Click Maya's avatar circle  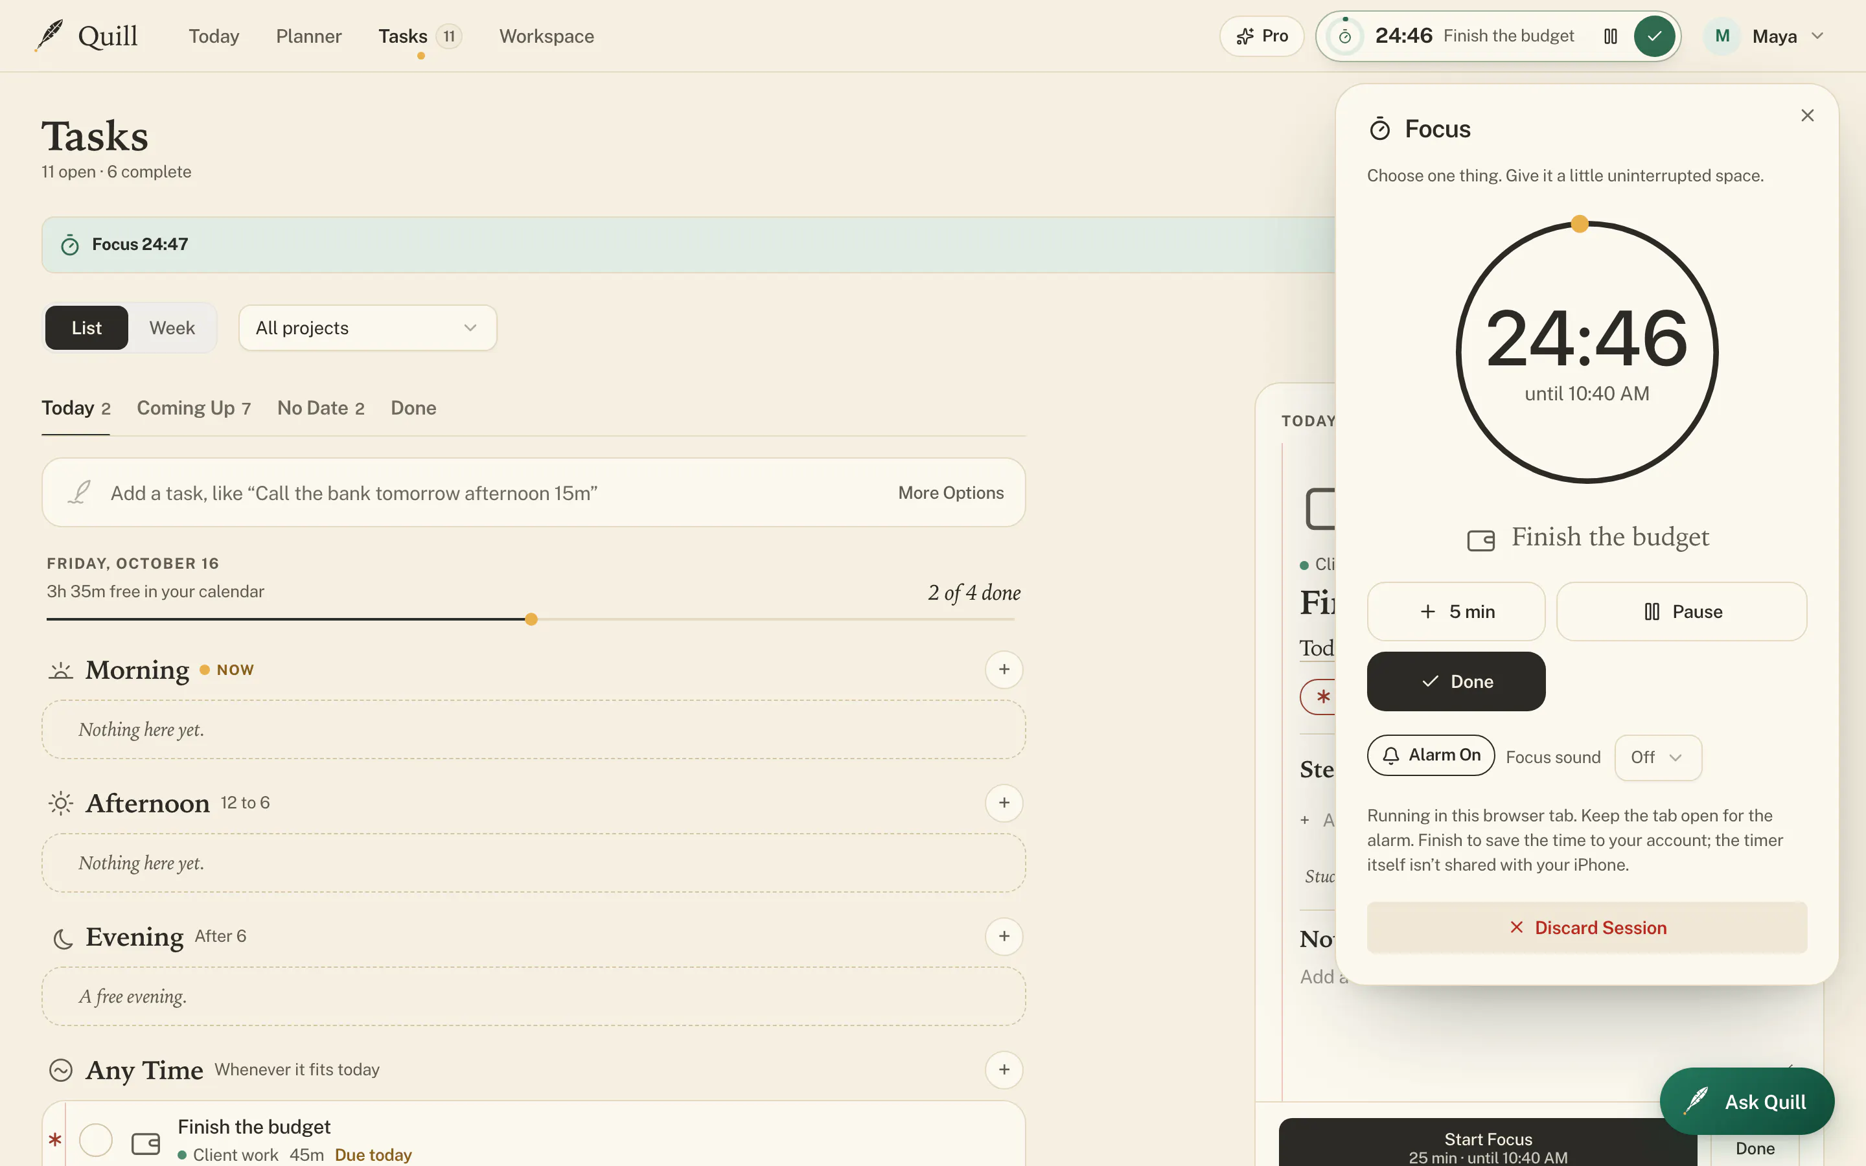1722,36
